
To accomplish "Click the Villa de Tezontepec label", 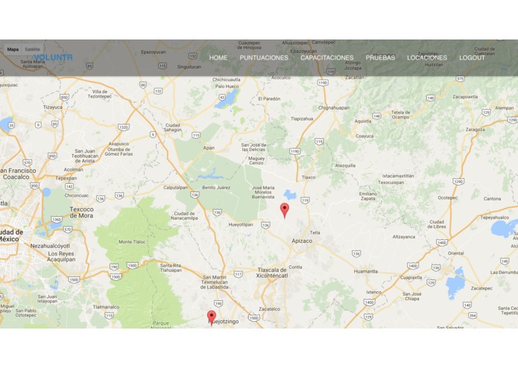I will click(100, 94).
